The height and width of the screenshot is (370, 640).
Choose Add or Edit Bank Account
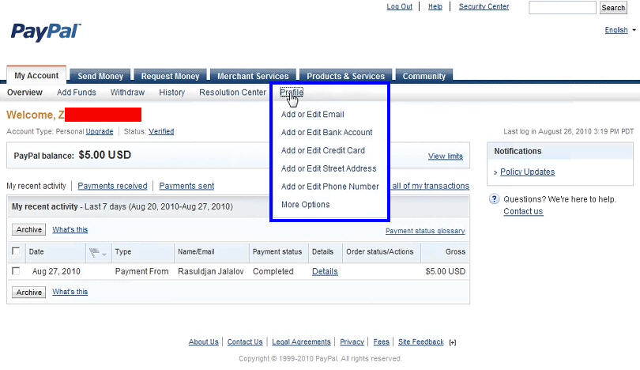point(327,132)
